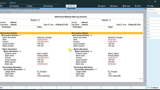Viewport: 160px width, 90px height.
Task: Minimize the application window
Action: (x=149, y=1)
